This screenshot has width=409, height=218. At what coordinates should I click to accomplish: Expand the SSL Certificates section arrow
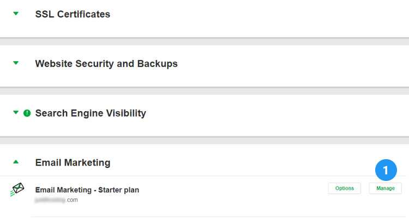pyautogui.click(x=16, y=14)
